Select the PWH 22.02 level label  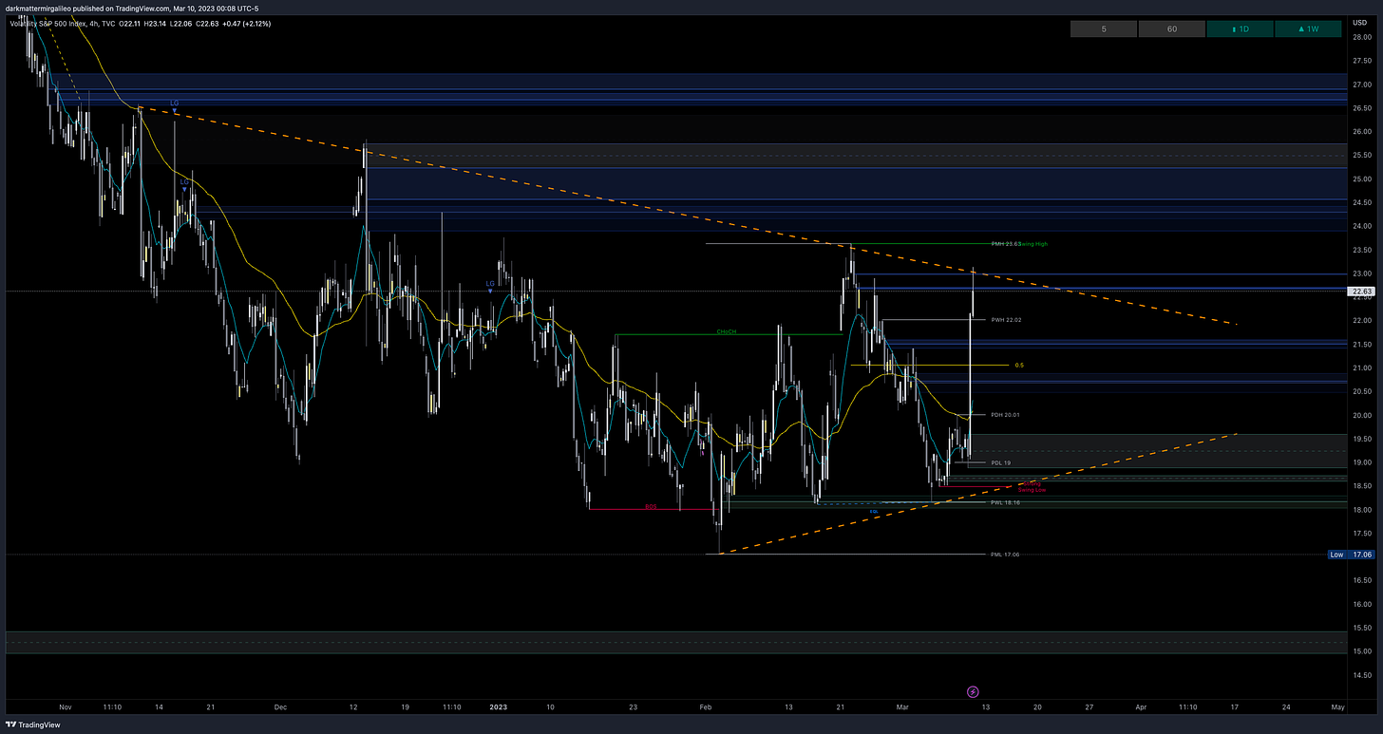tap(1006, 320)
